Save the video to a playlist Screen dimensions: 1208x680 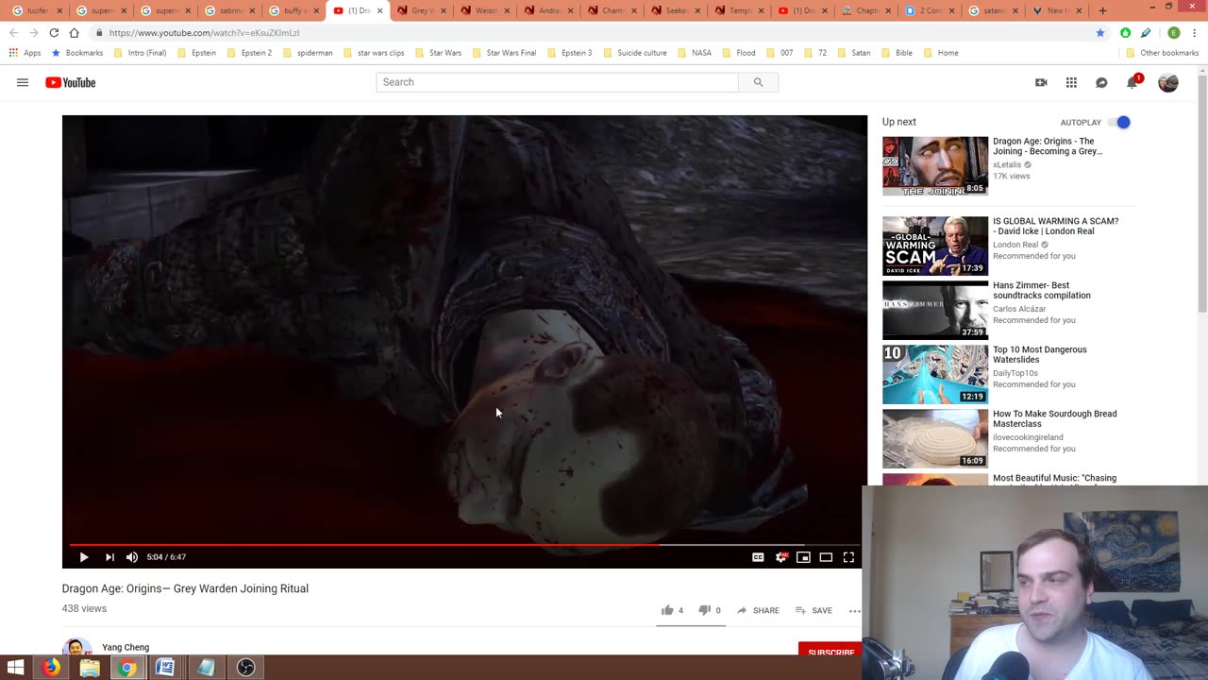coord(814,610)
